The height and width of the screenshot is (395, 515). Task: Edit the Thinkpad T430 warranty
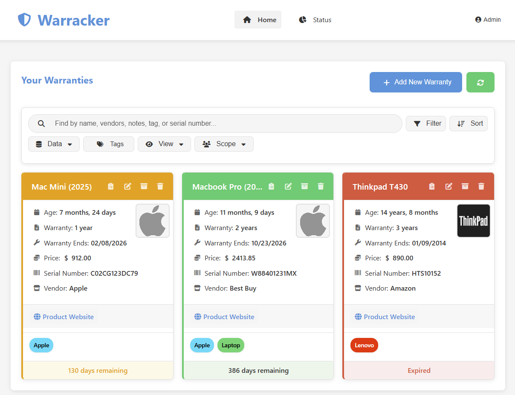[449, 186]
